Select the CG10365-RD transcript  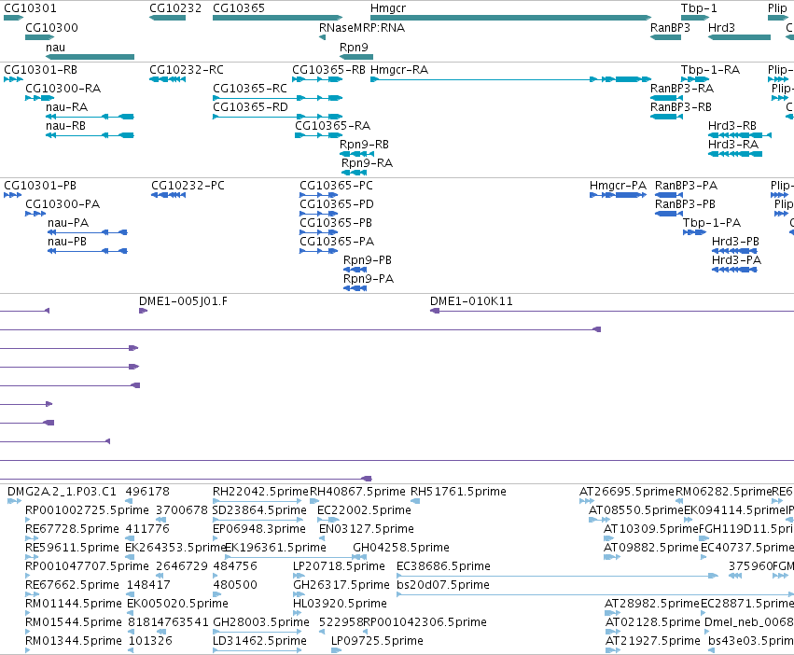click(x=277, y=117)
